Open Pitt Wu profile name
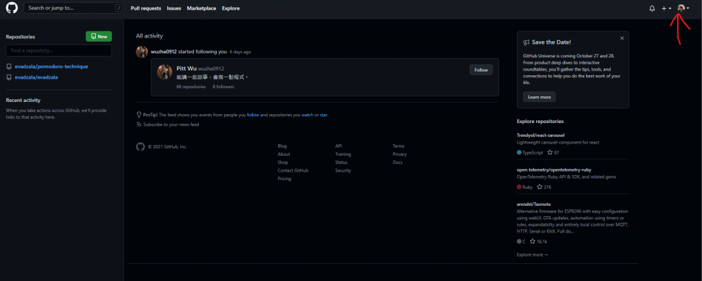This screenshot has width=702, height=281. 186,69
